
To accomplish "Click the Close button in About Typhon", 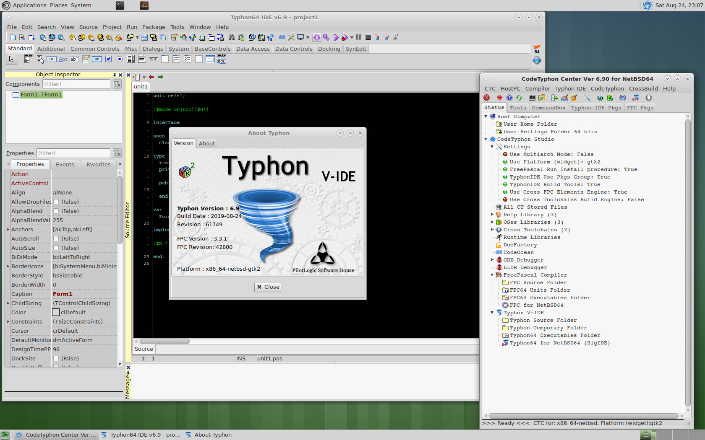I will point(268,287).
